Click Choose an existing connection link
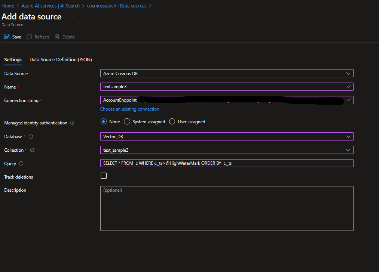This screenshot has width=379, height=272. 129,109
